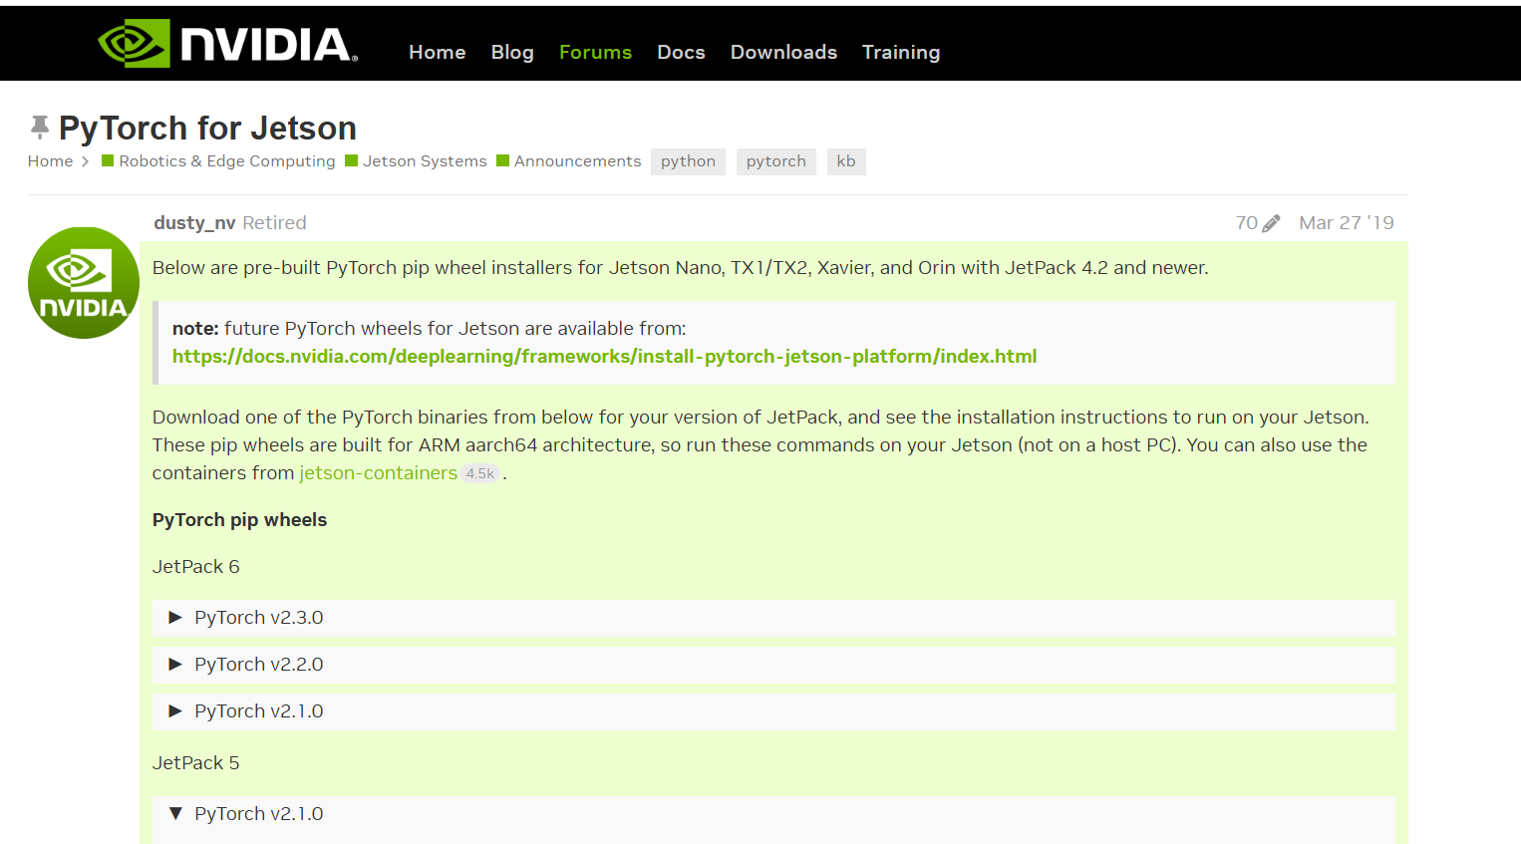Click the green square beside Jetson Systems
The width and height of the screenshot is (1521, 844).
pyautogui.click(x=351, y=160)
